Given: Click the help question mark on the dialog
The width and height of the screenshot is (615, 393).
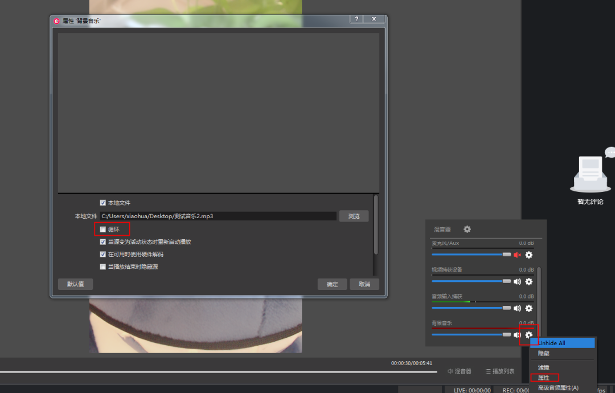Looking at the screenshot, I should tap(356, 19).
